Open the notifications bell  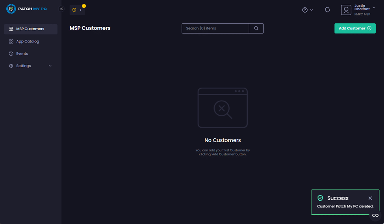pyautogui.click(x=327, y=10)
